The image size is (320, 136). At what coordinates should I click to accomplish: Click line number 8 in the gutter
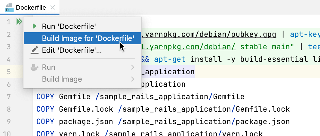coord(9,109)
